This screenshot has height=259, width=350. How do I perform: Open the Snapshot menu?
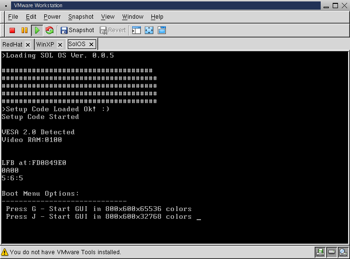pyautogui.click(x=81, y=17)
